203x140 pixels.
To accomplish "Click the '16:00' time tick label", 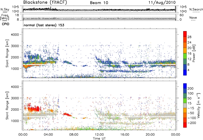I will click(125, 135).
